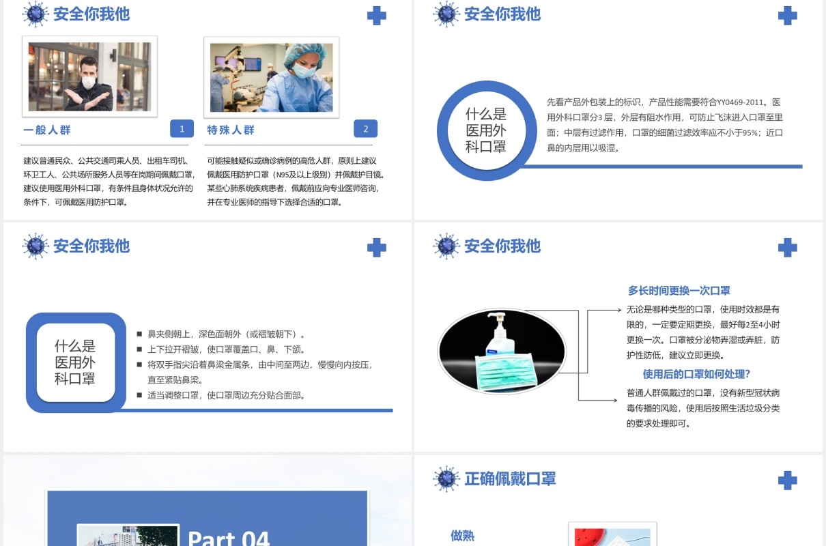826x546 pixels.
Task: Click the rounded-square 什么是医用外科口罩 box
Action: point(76,362)
